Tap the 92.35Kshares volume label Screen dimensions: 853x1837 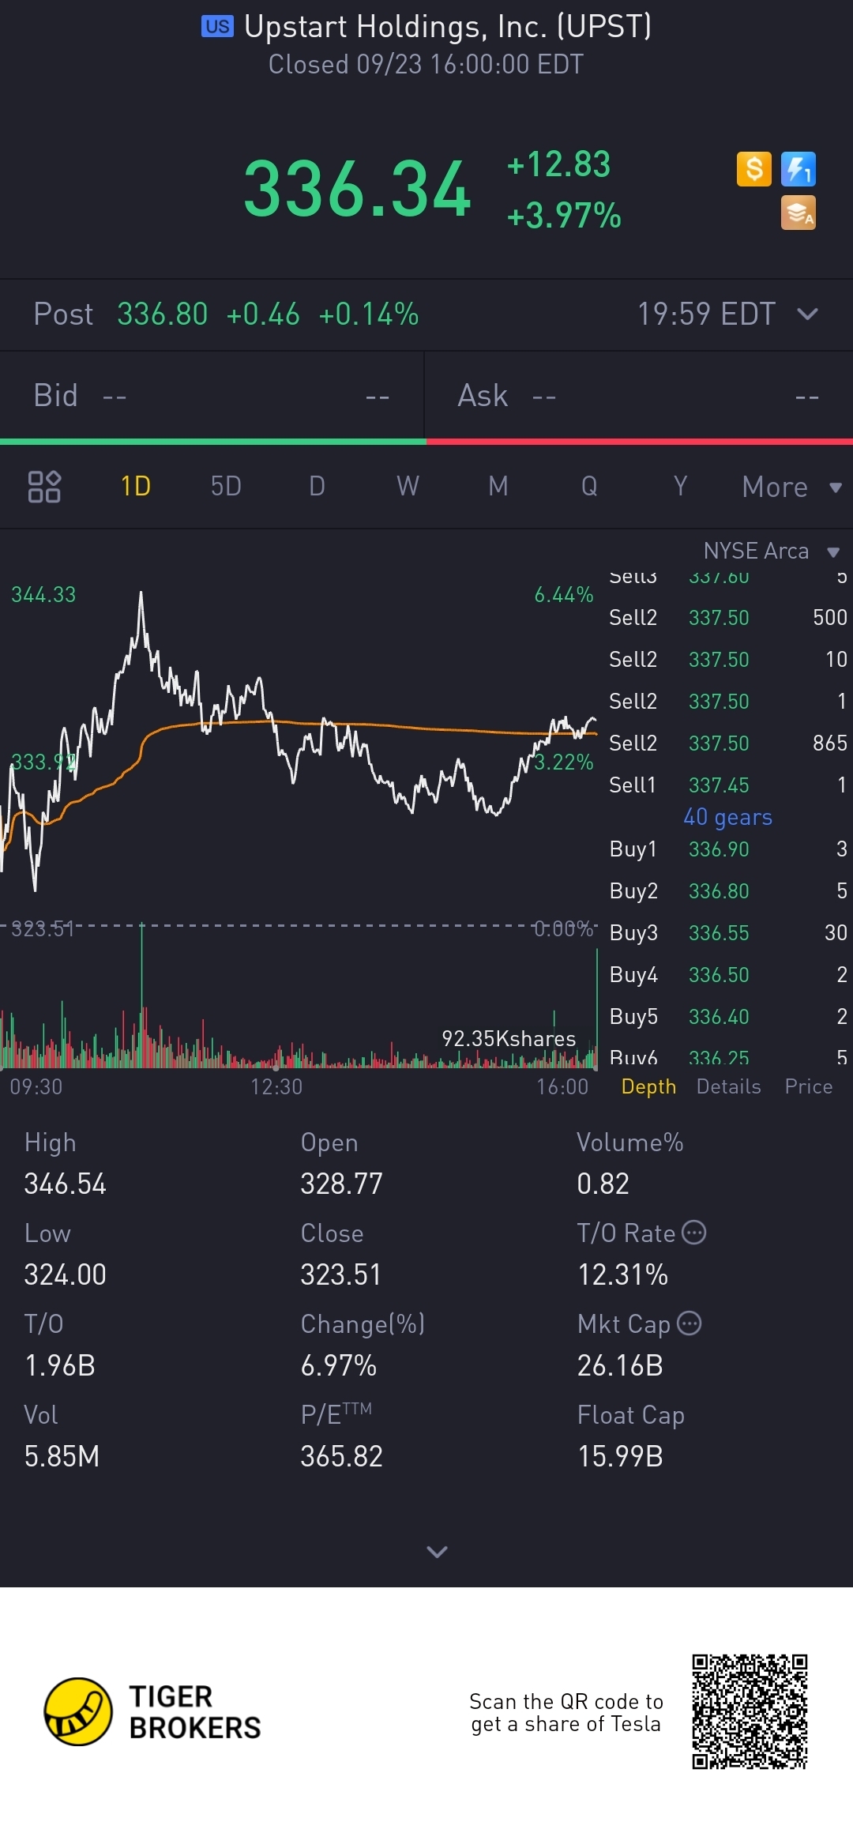pos(509,1038)
